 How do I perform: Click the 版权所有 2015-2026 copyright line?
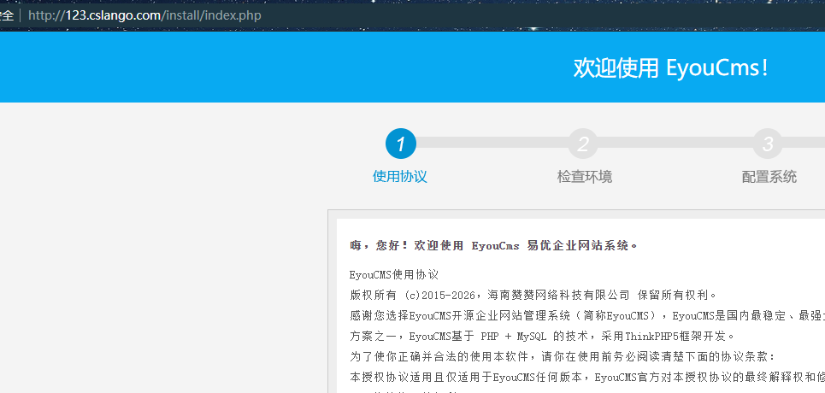coord(522,295)
